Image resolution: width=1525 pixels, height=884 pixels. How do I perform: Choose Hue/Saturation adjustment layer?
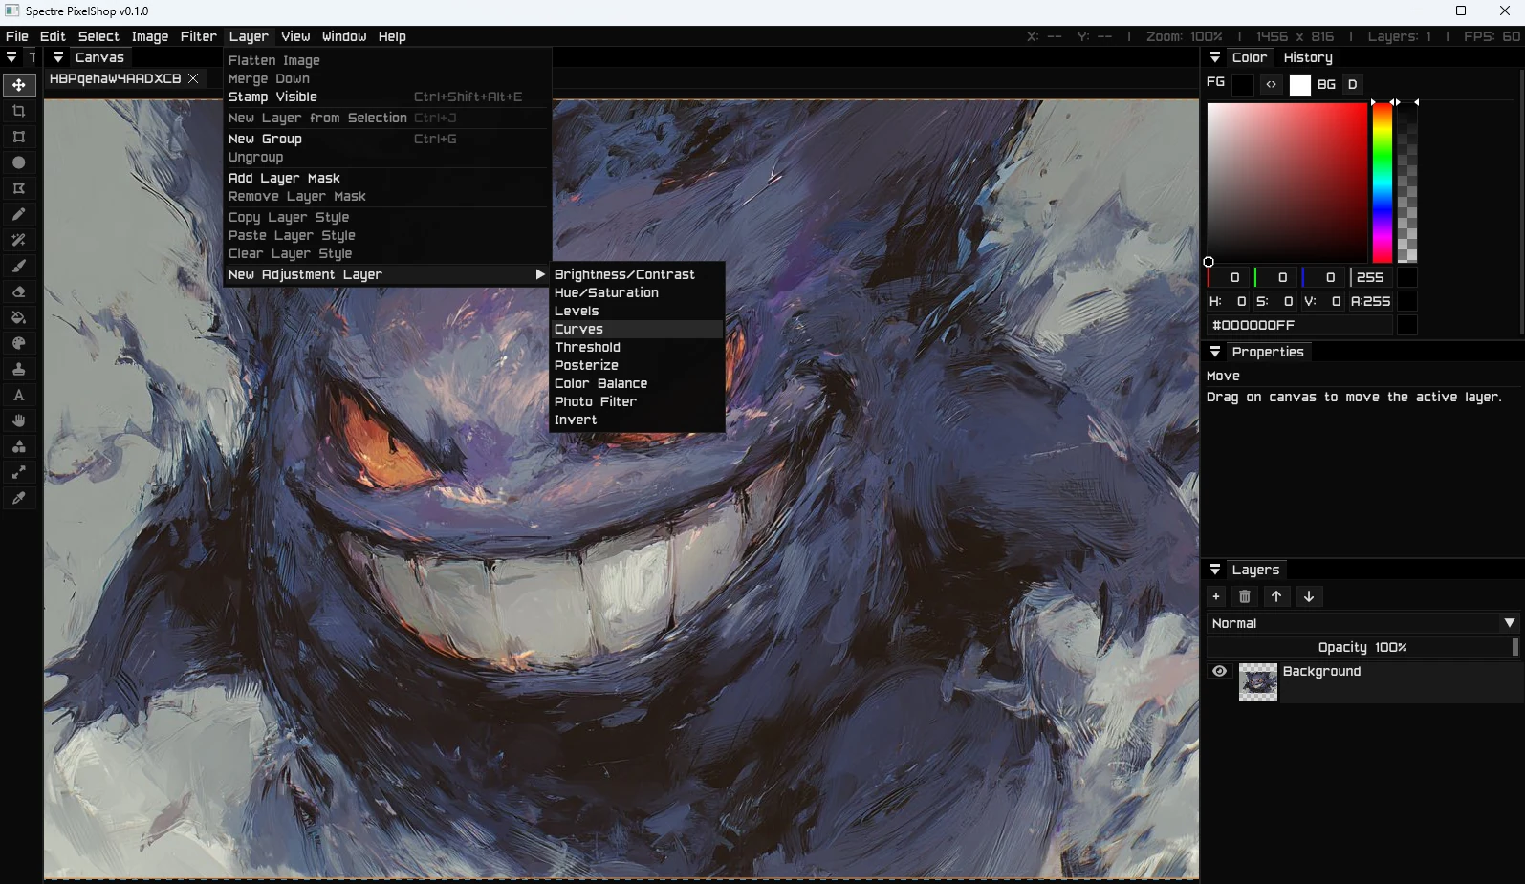tap(637, 292)
